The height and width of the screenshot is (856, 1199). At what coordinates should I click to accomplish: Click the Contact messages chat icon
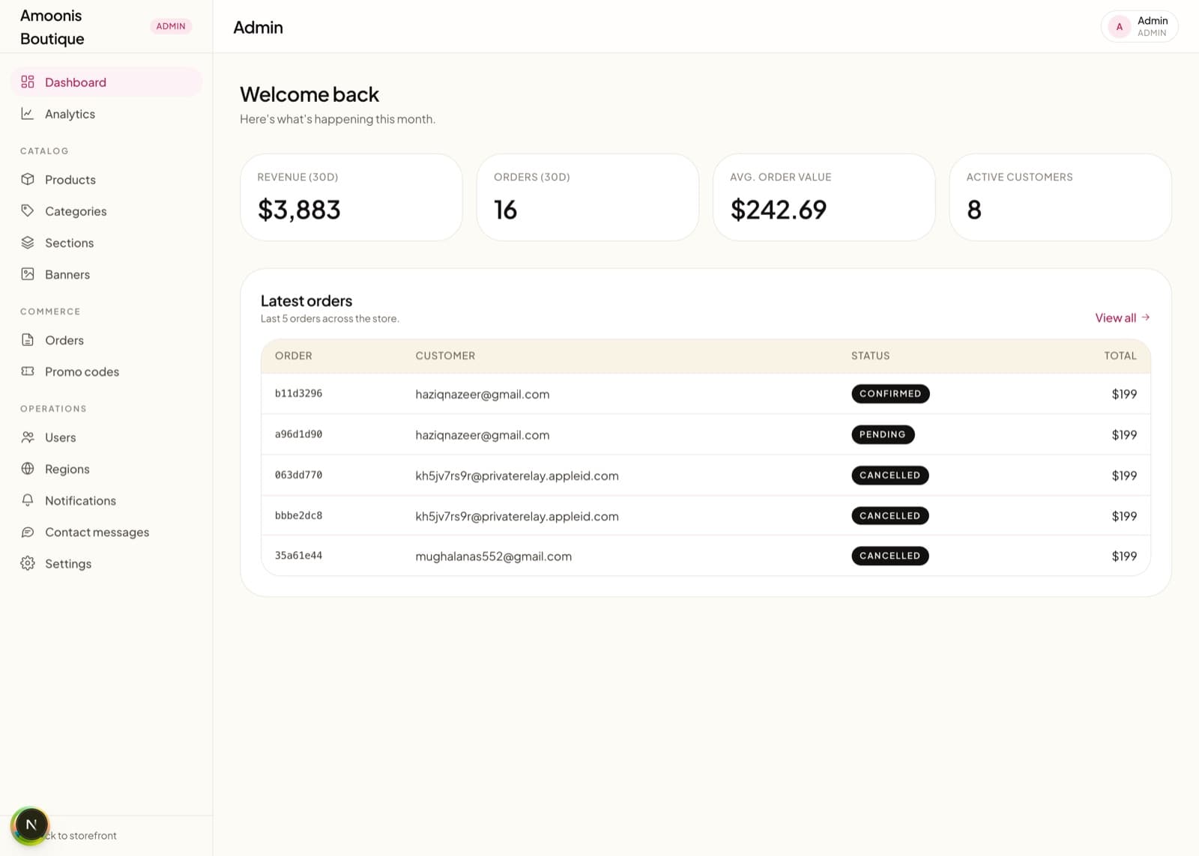(28, 532)
